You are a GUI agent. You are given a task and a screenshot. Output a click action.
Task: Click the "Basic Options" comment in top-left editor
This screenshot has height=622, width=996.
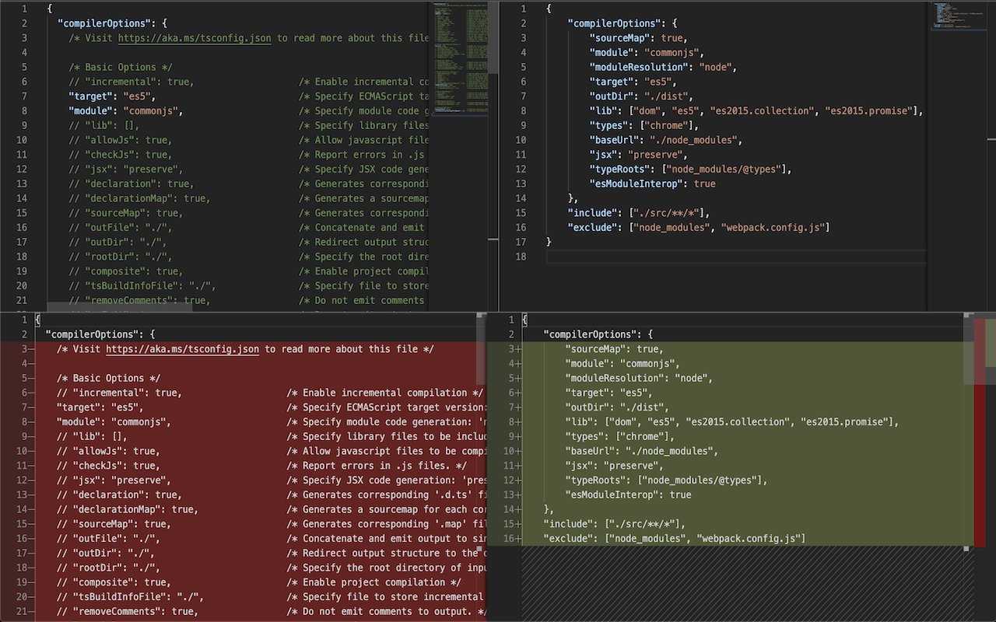(121, 68)
